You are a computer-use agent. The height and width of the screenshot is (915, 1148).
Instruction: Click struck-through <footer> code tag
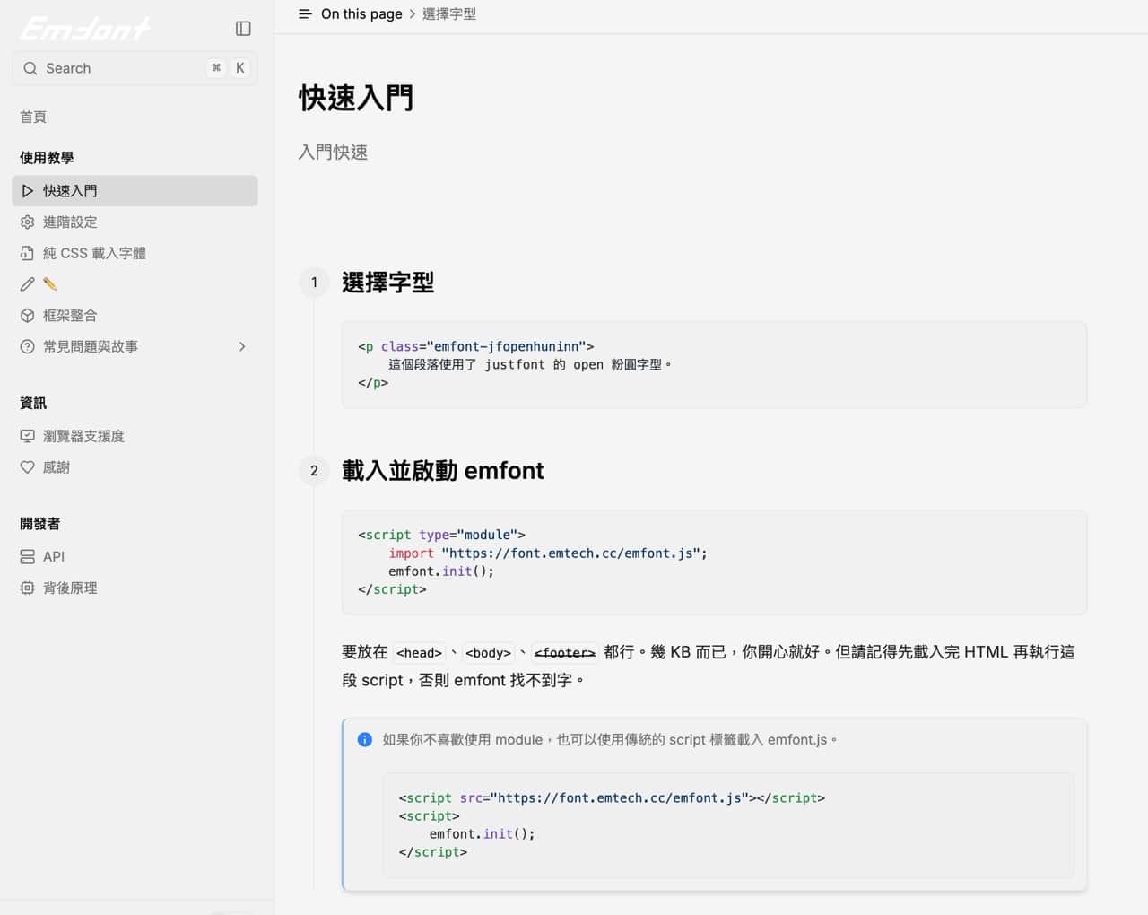pos(565,653)
